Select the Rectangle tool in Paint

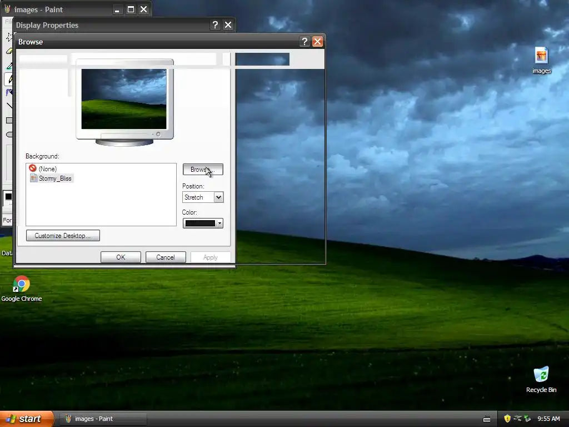coord(9,120)
